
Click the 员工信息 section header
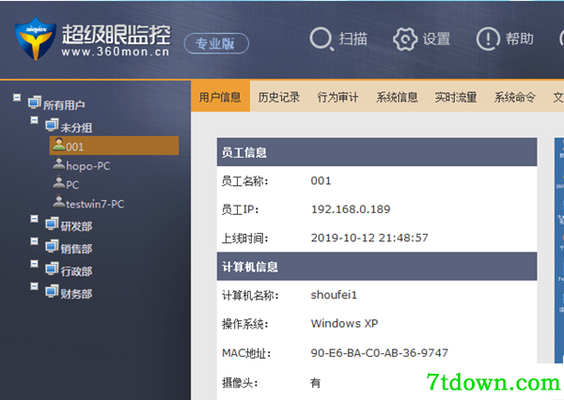[377, 152]
